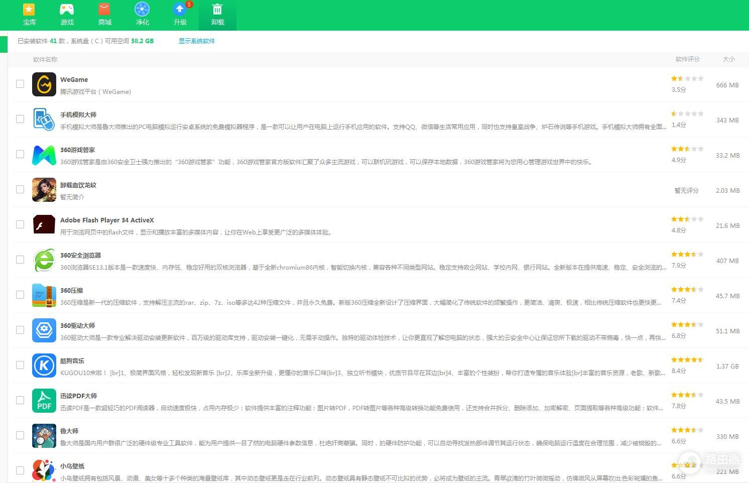This screenshot has height=483, width=749.
Task: Click the 360驱动大师 title text
Action: point(77,326)
